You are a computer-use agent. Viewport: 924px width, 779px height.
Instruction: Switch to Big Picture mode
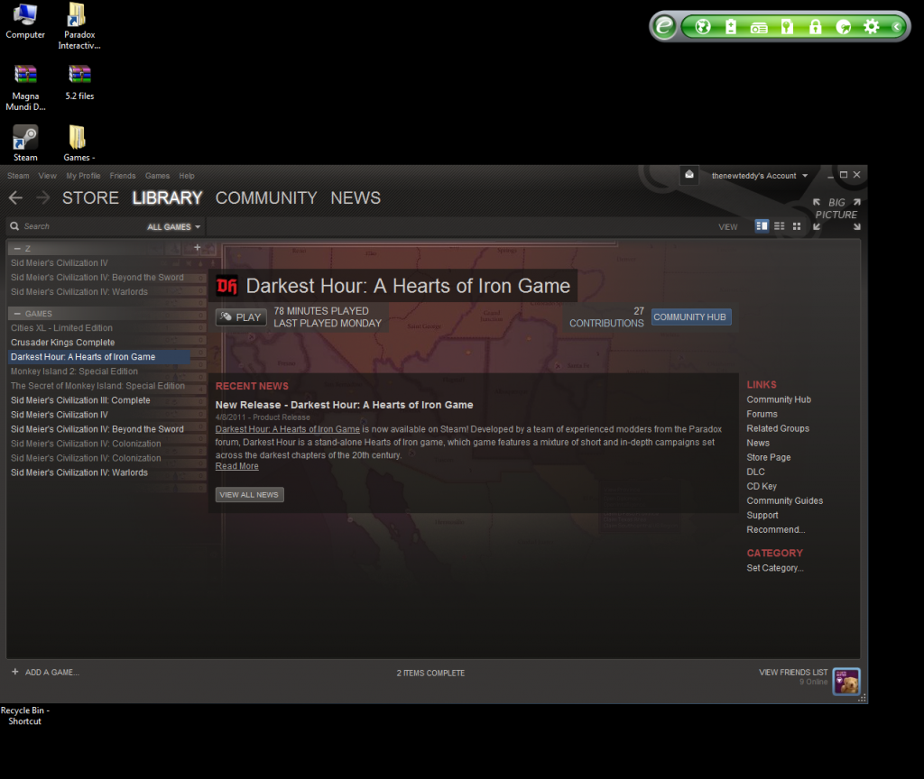836,215
